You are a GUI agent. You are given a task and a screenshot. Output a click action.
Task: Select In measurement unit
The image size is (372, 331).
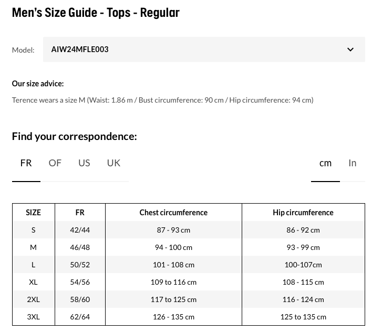click(353, 163)
